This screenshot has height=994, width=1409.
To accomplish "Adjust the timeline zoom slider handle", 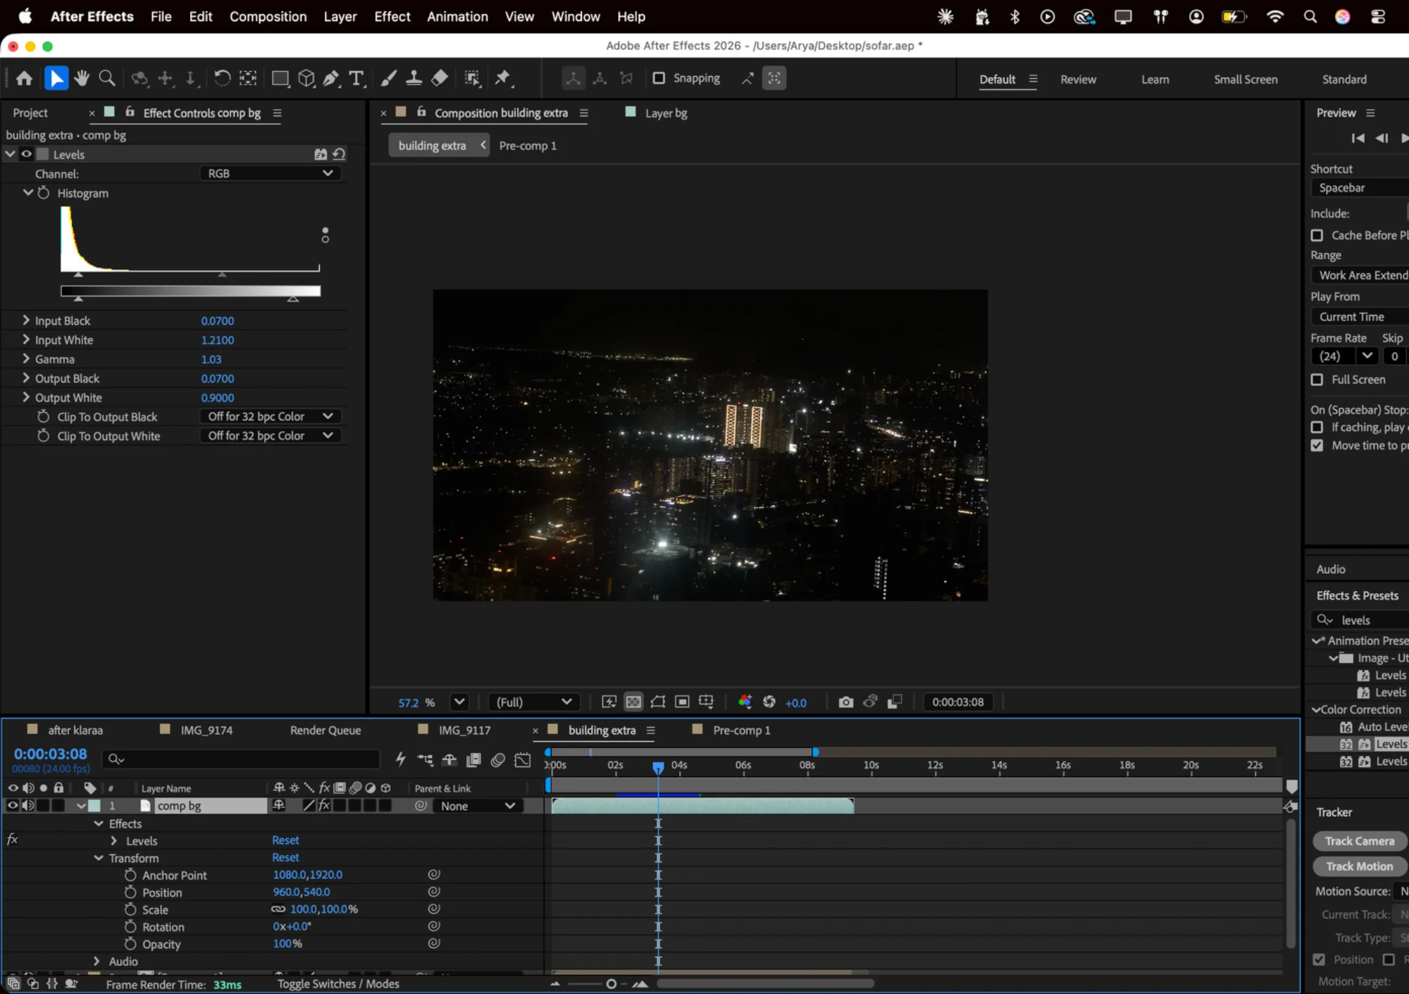I will 611,984.
